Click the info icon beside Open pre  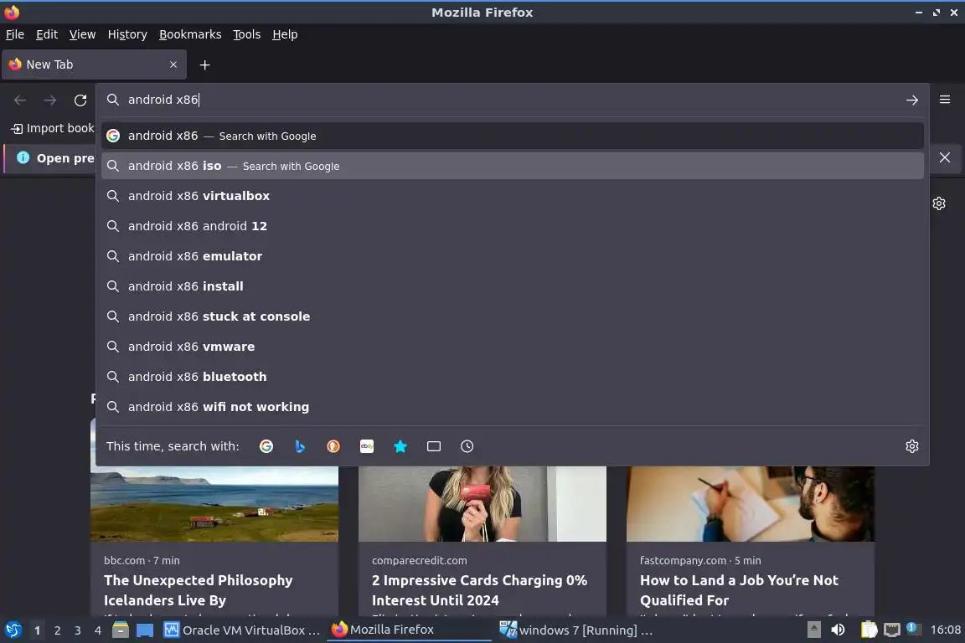pyautogui.click(x=23, y=157)
